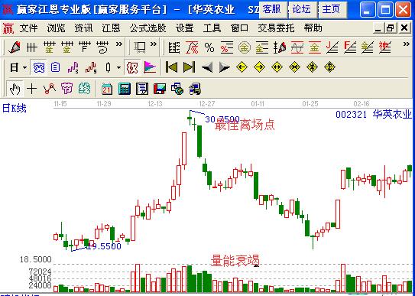Click the purple 节 icon

tap(66, 89)
